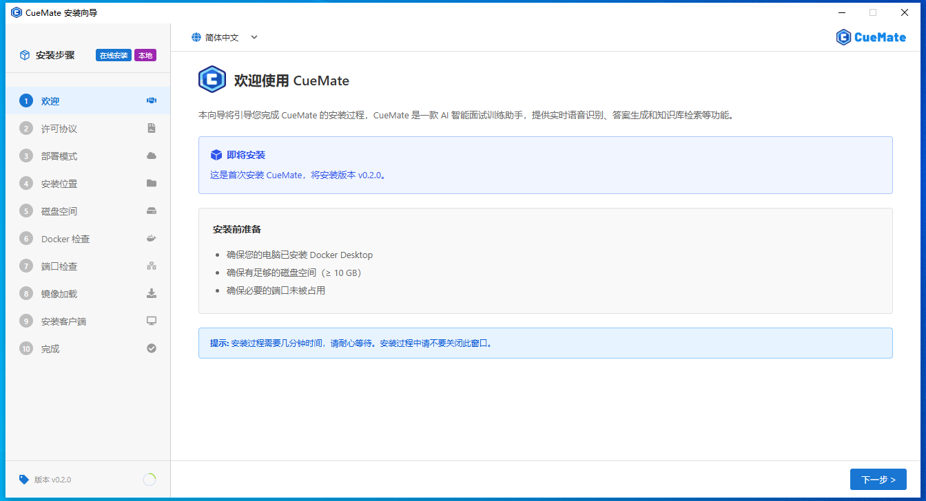This screenshot has width=926, height=501.
Task: Click the checkmark icon beside 完成
Action: [152, 348]
